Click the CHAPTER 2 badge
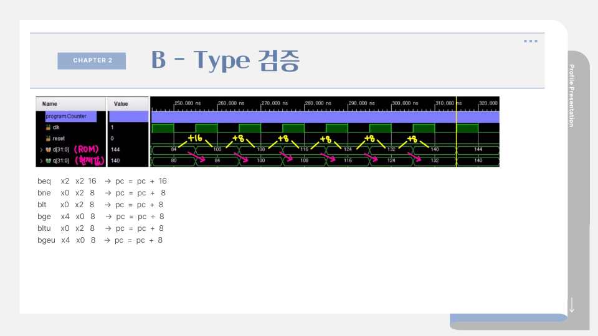Image resolution: width=598 pixels, height=336 pixels. coord(92,60)
